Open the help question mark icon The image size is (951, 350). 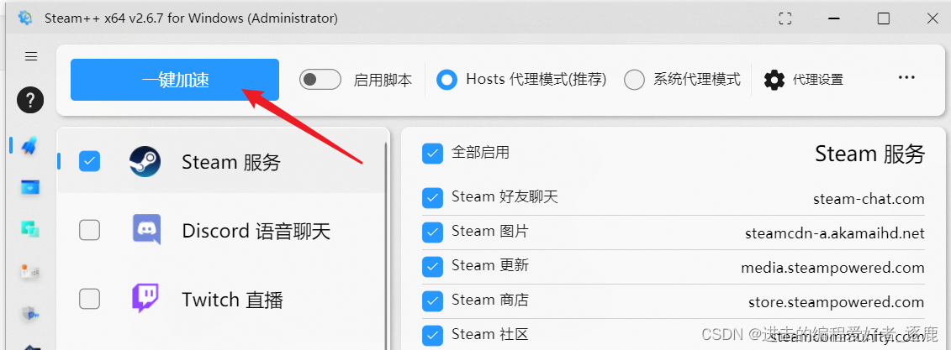(x=30, y=100)
